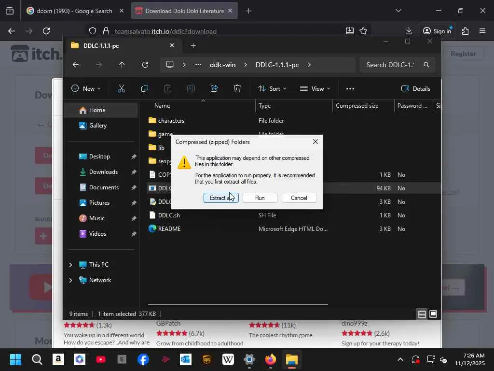This screenshot has width=494, height=371.
Task: Click the Search DDLC-1.1.1-pc field
Action: 398,65
